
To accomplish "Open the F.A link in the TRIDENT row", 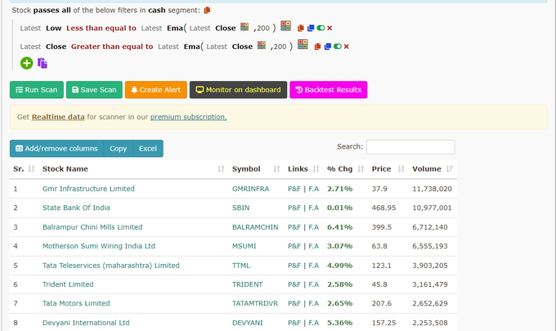I will pos(313,284).
